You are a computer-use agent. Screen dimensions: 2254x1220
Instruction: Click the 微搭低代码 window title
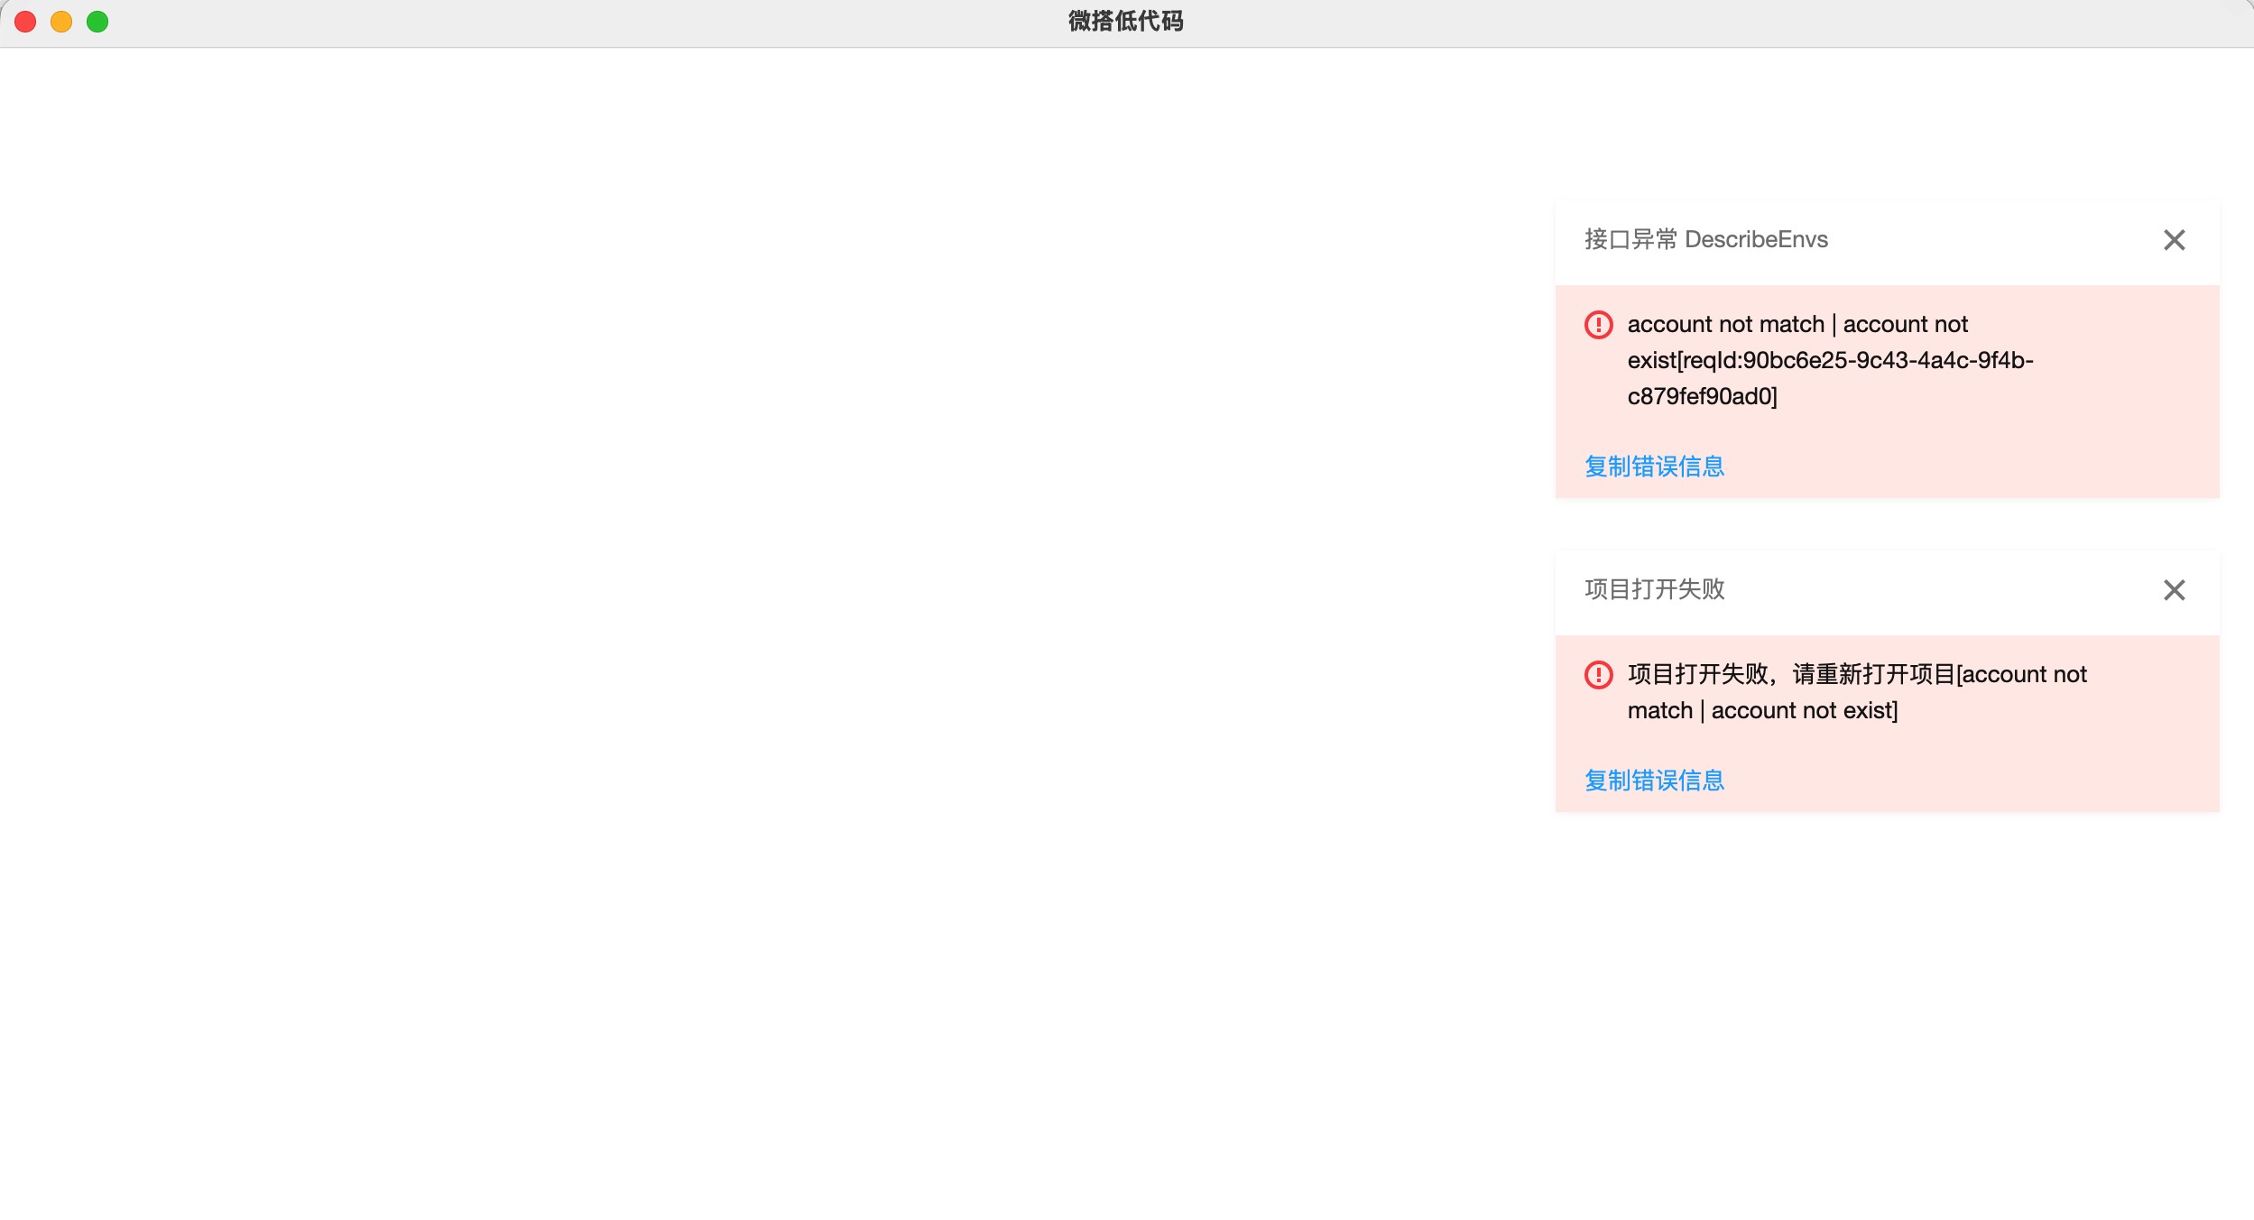tap(1125, 22)
